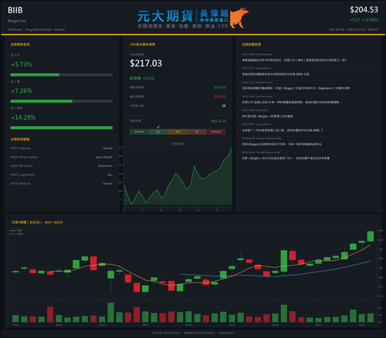This screenshot has width=386, height=338.
Task: Click the Biogen Inc. company name
Action: tap(17, 21)
